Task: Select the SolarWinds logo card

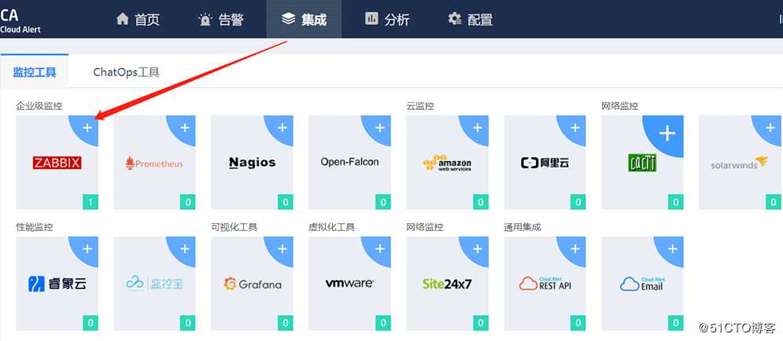Action: (x=740, y=163)
